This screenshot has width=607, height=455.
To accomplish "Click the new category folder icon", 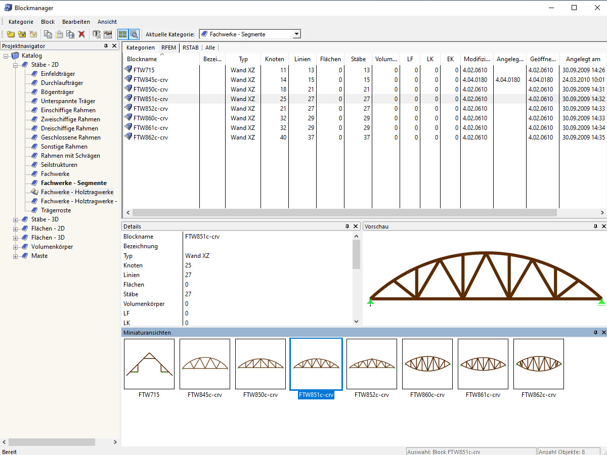I will click(11, 34).
